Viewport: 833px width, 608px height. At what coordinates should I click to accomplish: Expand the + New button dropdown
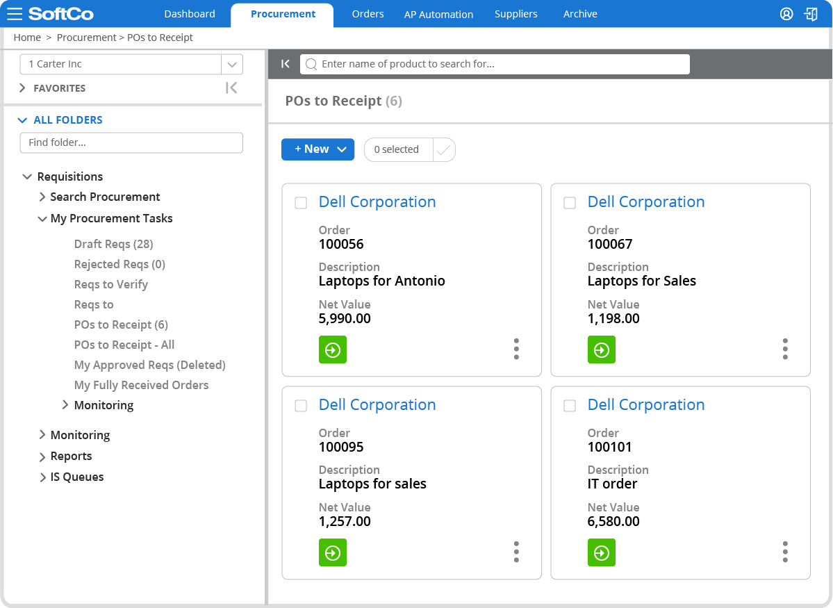coord(341,149)
